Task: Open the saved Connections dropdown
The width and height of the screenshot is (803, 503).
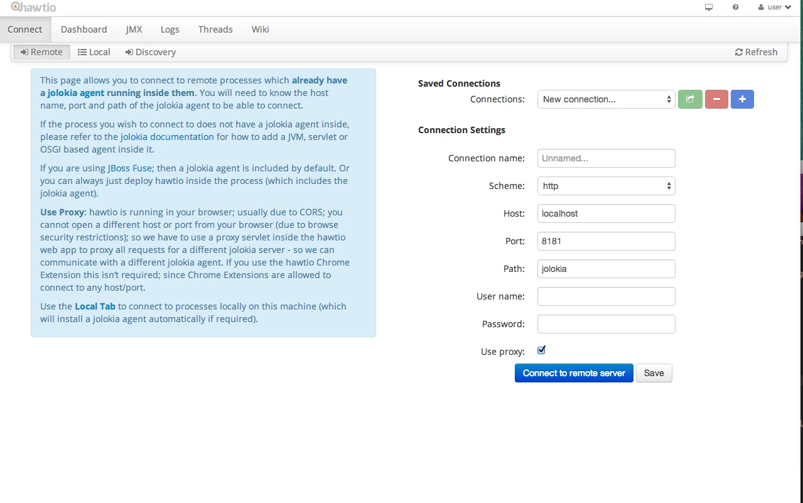Action: coord(606,99)
